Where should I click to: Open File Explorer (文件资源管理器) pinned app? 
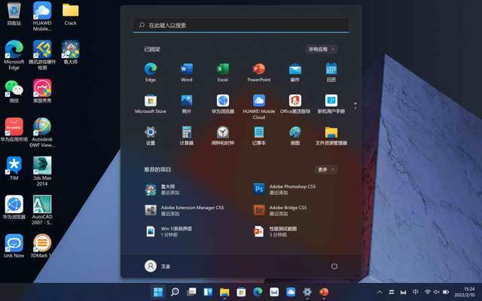point(331,135)
